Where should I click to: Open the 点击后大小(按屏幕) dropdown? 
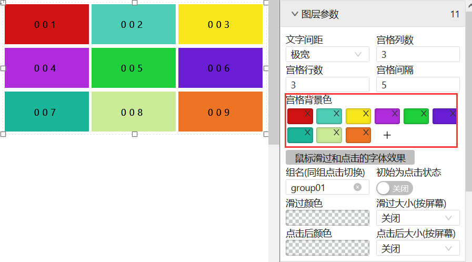coord(418,248)
